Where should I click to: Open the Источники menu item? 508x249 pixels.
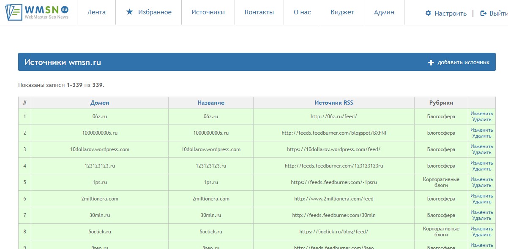(x=208, y=12)
